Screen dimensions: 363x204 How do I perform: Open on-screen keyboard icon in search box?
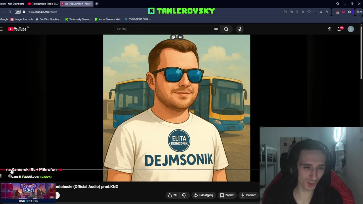tap(216, 29)
